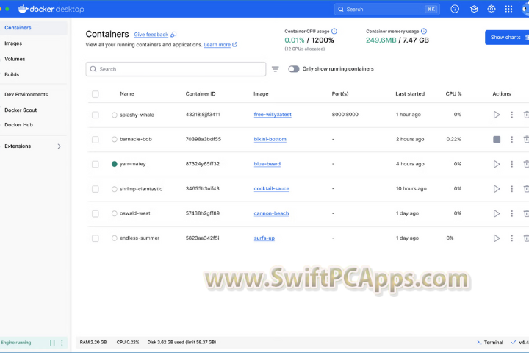
Task: Expand the Extensions sidebar section
Action: 59,146
